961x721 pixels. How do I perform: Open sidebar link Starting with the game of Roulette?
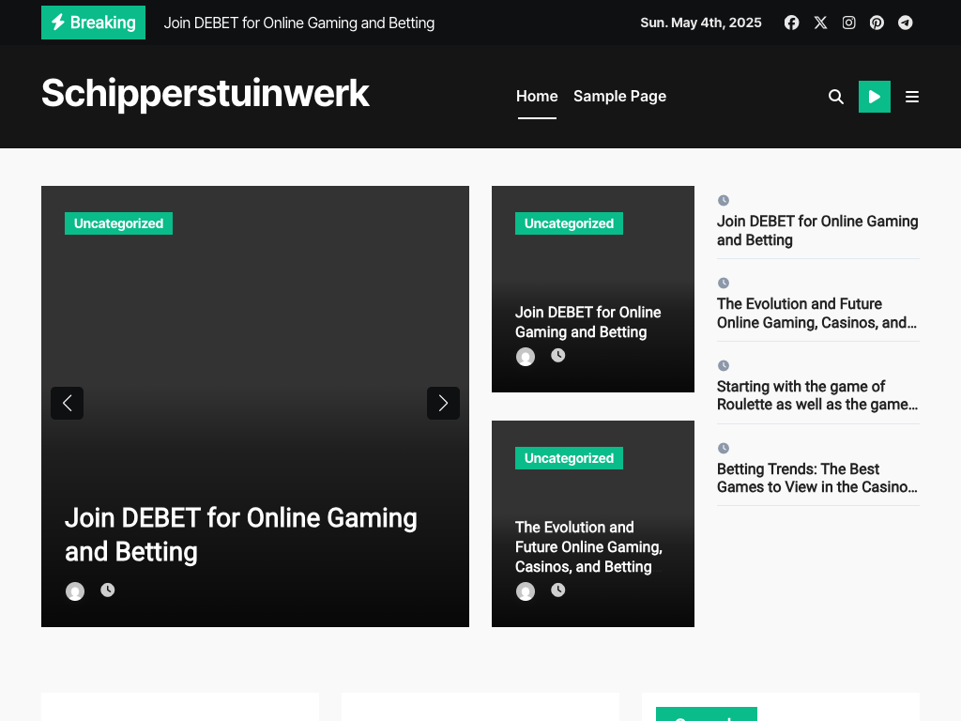(817, 395)
